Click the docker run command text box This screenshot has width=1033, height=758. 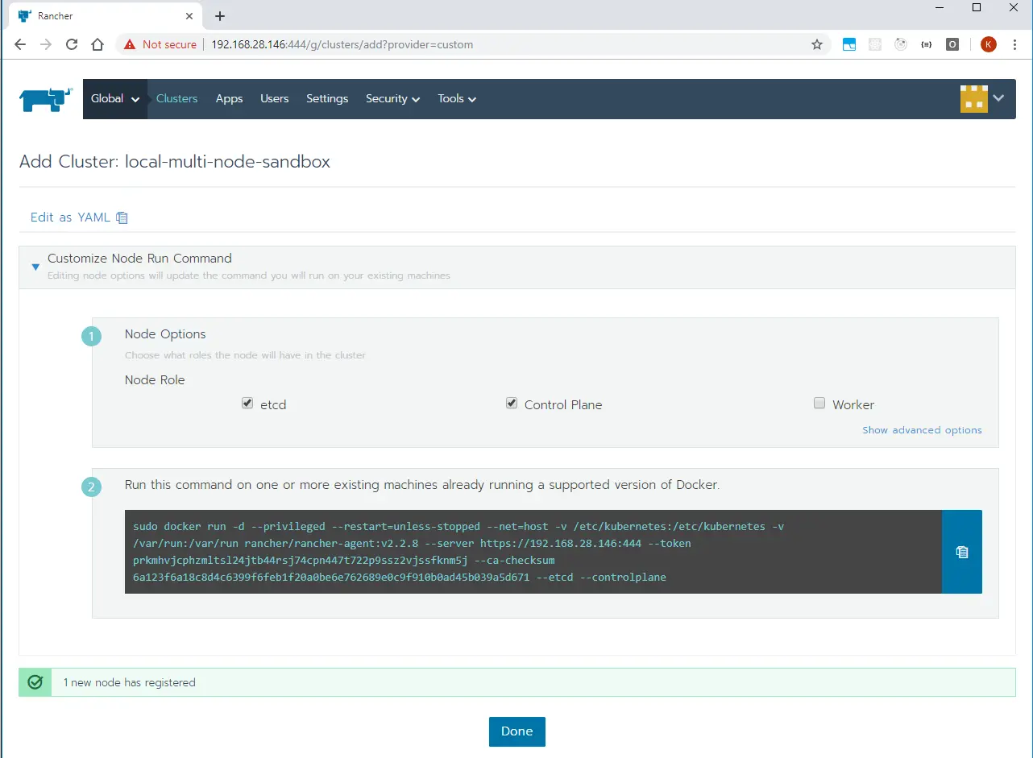[533, 552]
